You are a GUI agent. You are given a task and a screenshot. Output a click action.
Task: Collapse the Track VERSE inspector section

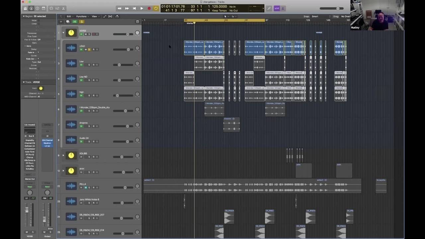tap(24, 82)
